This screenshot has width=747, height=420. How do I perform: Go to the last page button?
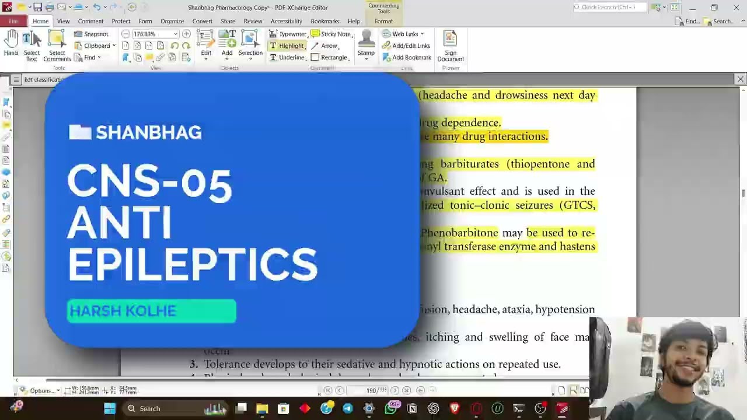406,390
